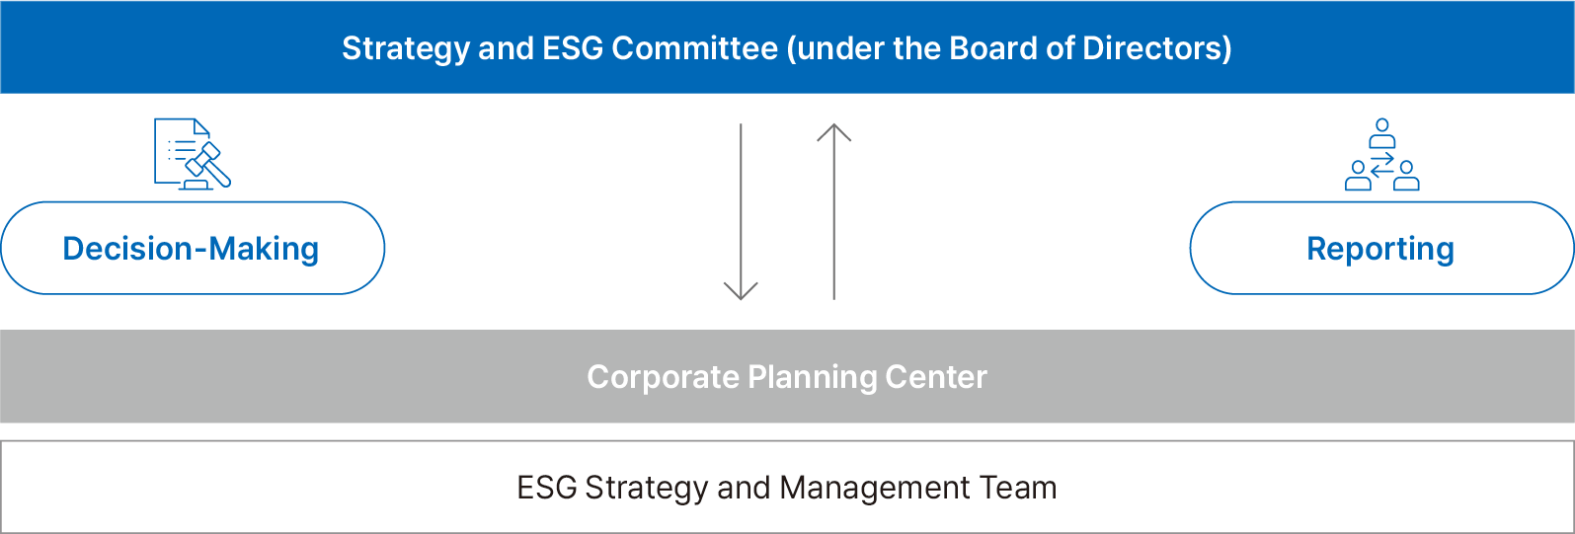This screenshot has width=1575, height=534.
Task: Open the Reporting pill button
Action: (1381, 248)
